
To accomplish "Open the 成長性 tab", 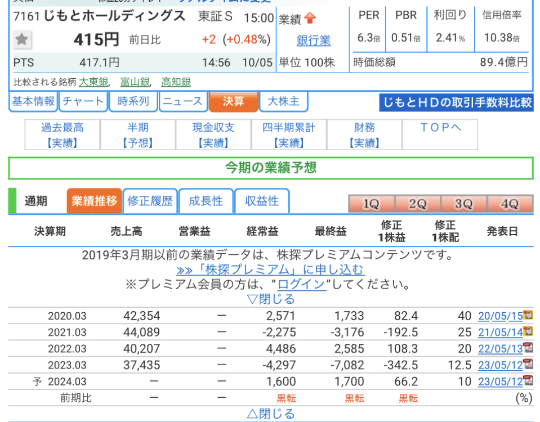I will (x=206, y=201).
